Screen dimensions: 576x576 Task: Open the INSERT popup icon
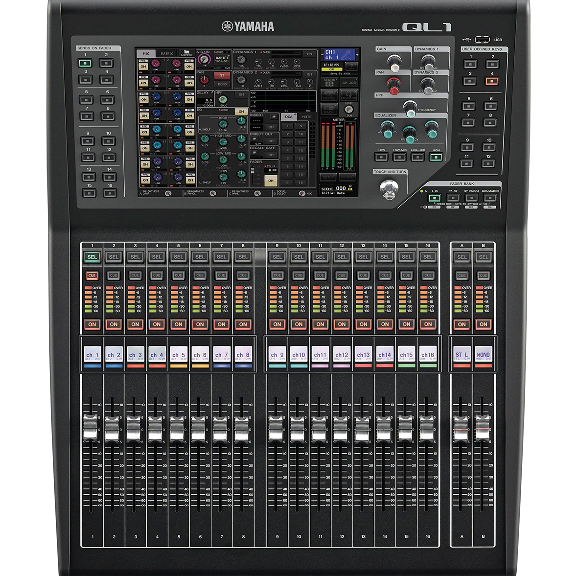(x=274, y=117)
